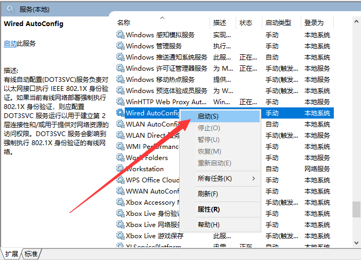361x260 pixels.
Task: Sort services by the 名称 column header
Action: tap(124, 22)
